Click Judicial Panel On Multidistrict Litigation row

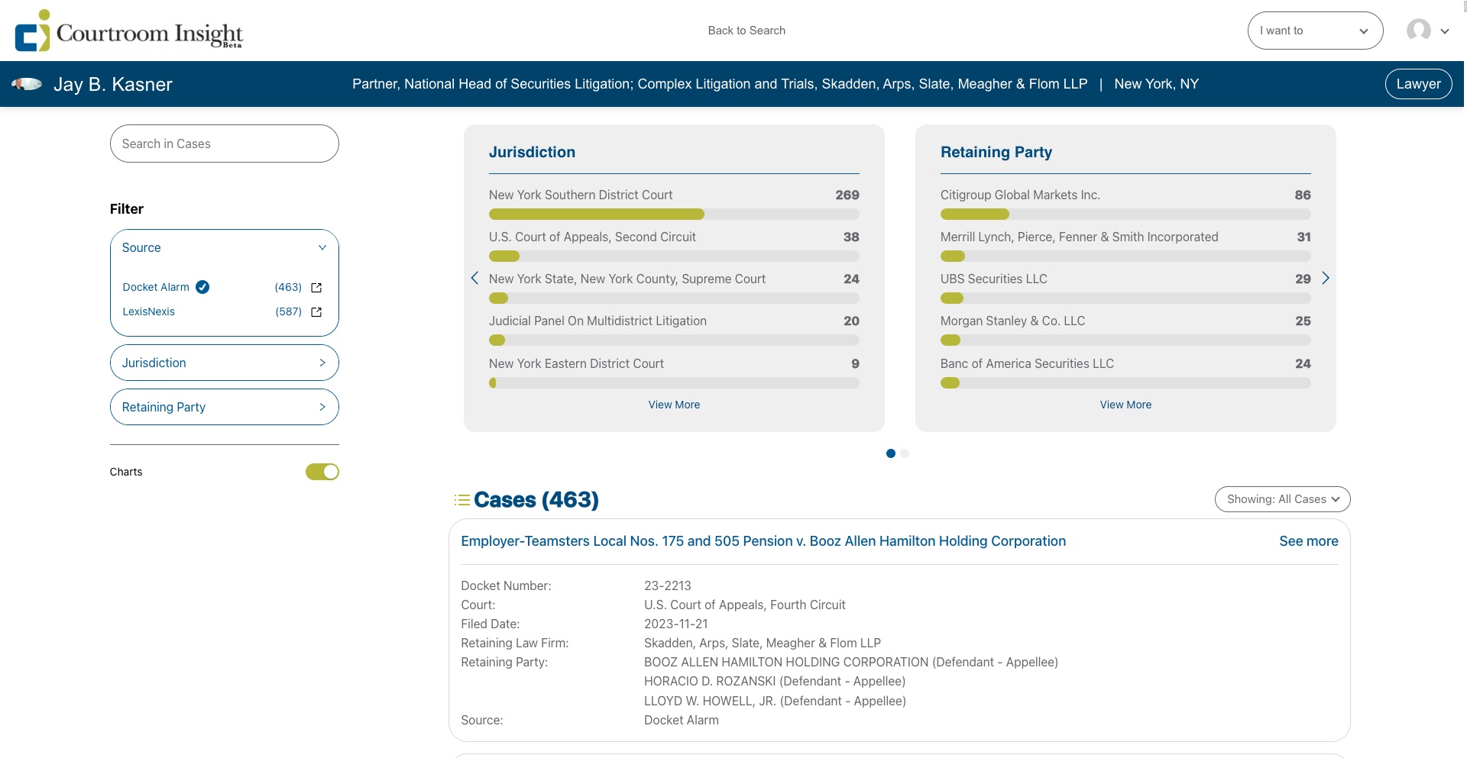coord(674,329)
